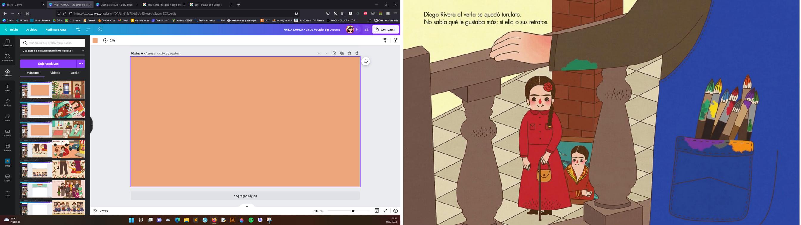Click the Subir archivos button

[x=48, y=64]
